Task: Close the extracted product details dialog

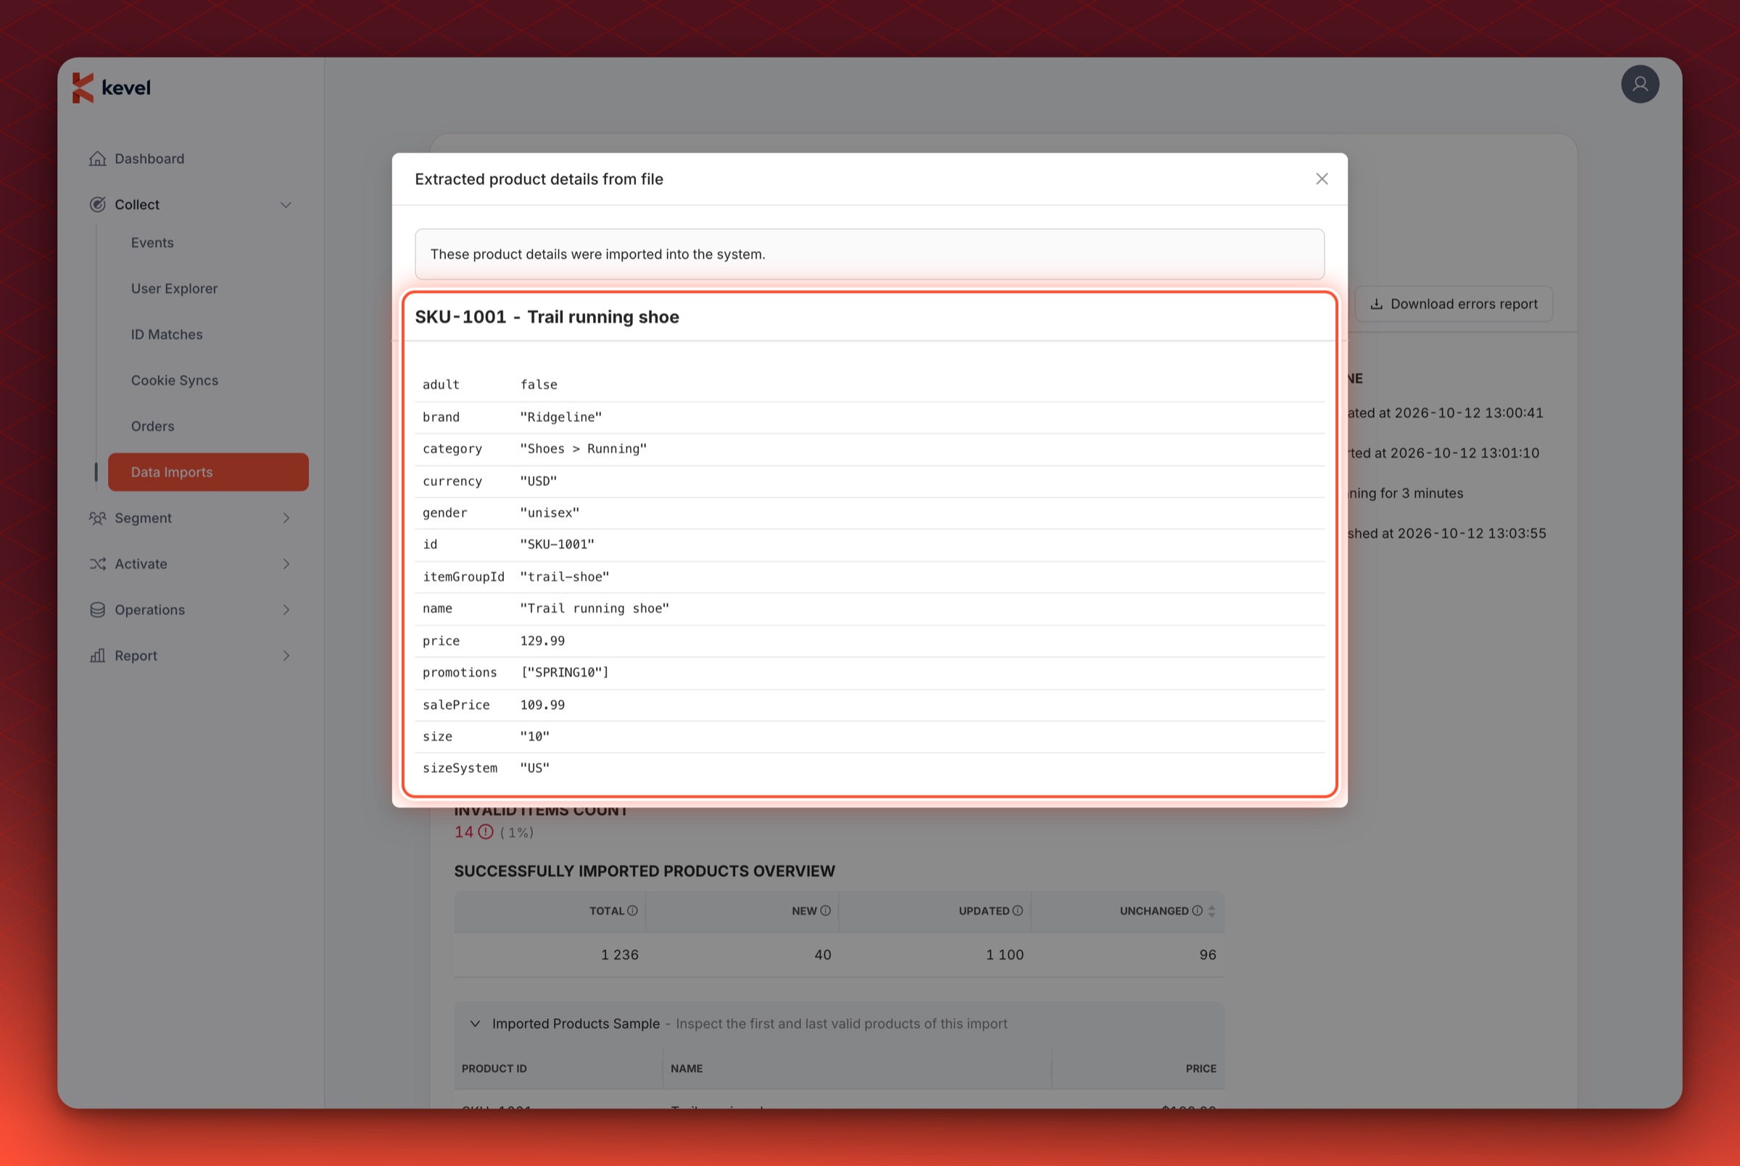Action: tap(1322, 178)
